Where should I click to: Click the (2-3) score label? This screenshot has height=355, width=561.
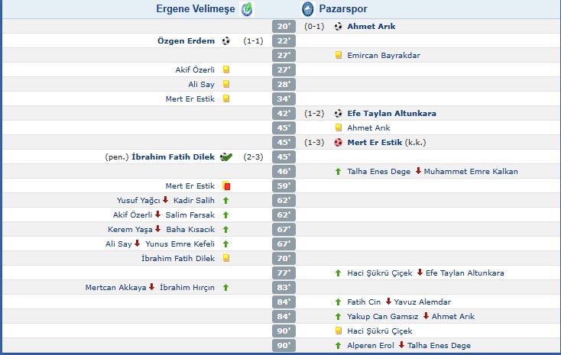[254, 157]
